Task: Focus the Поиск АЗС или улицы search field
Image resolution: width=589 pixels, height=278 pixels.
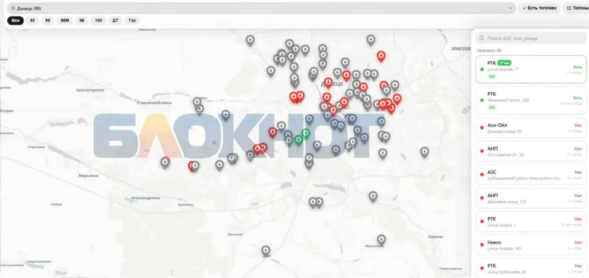Action: [531, 38]
